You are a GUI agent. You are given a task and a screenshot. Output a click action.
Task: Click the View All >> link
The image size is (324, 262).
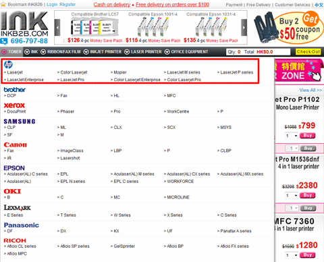coord(310,90)
